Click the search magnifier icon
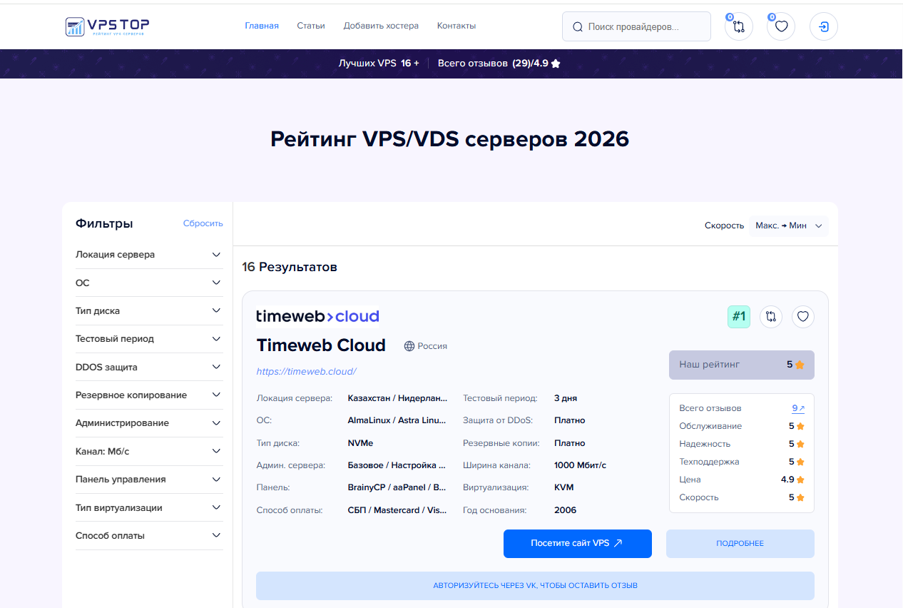 pos(578,27)
